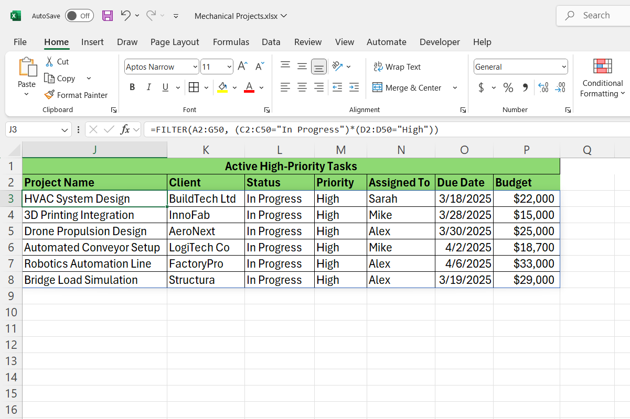Toggle the AutoSave switch
The image size is (630, 419).
pos(79,16)
